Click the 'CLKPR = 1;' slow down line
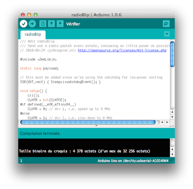 click(x=70, y=118)
